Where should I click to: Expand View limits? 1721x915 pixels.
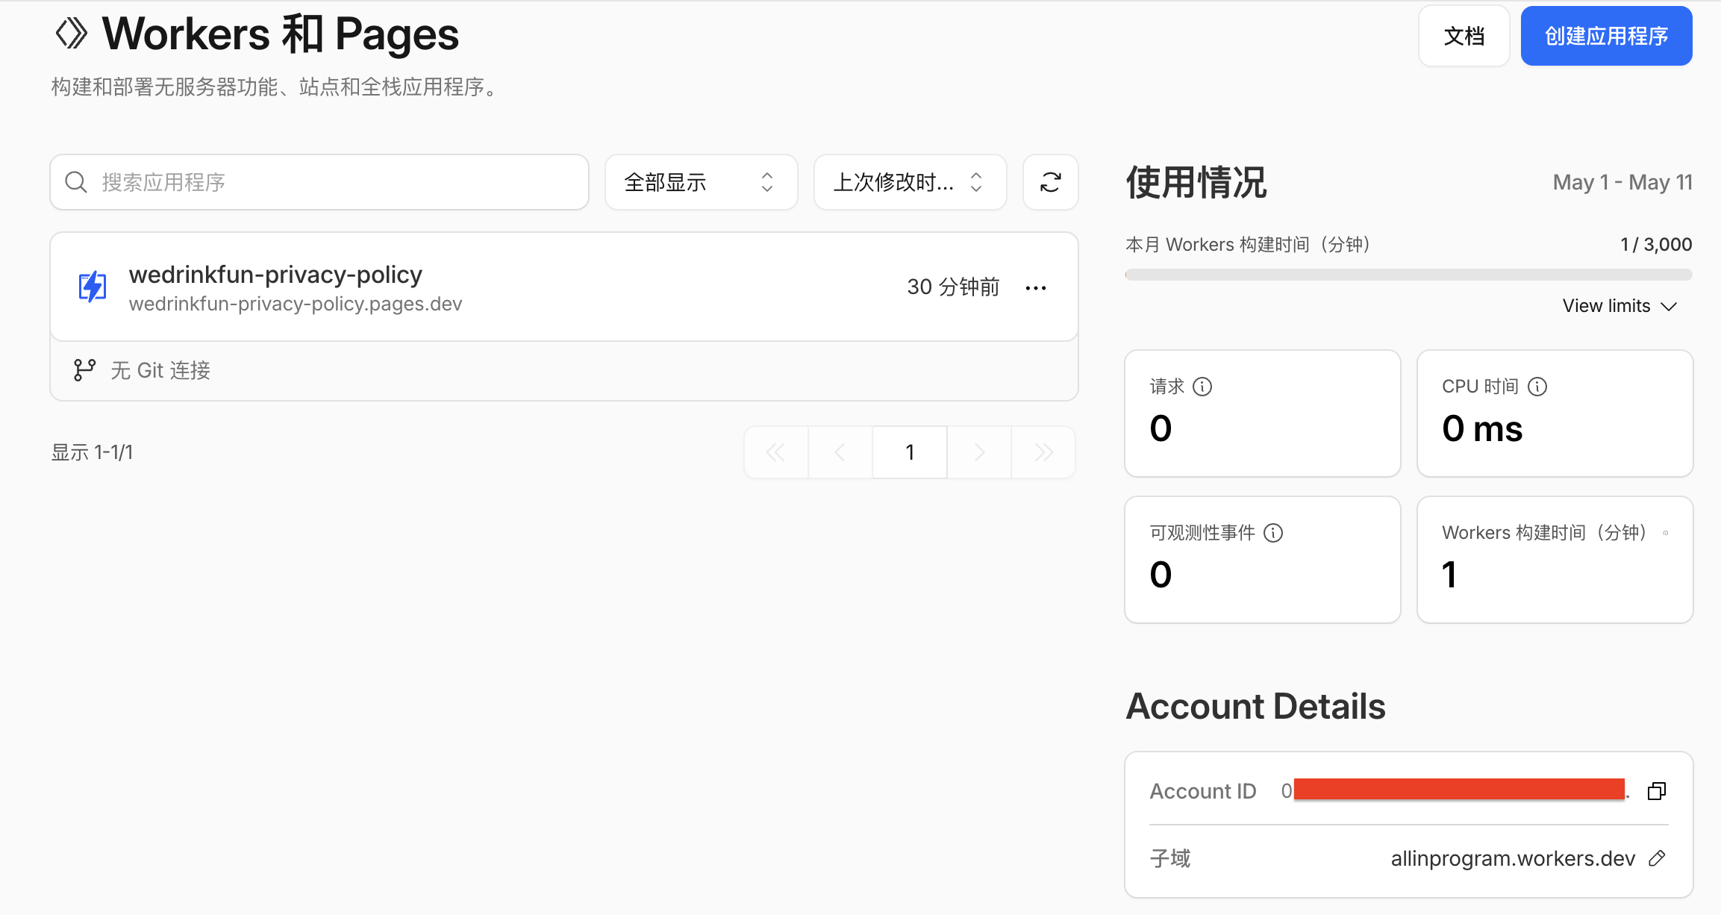(x=1620, y=306)
